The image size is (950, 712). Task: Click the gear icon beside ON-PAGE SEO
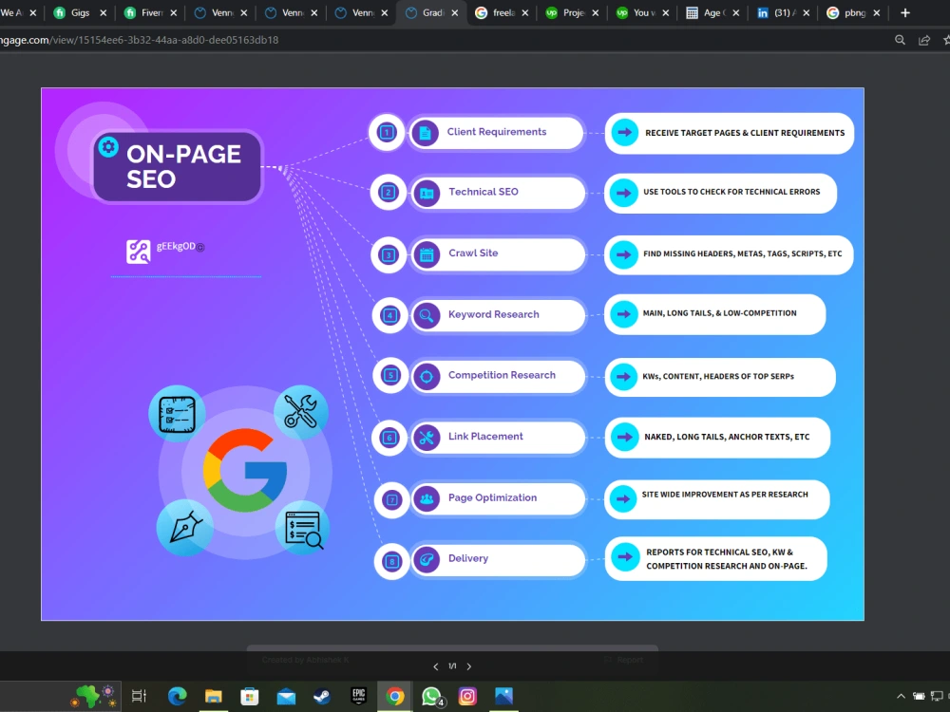coord(108,146)
